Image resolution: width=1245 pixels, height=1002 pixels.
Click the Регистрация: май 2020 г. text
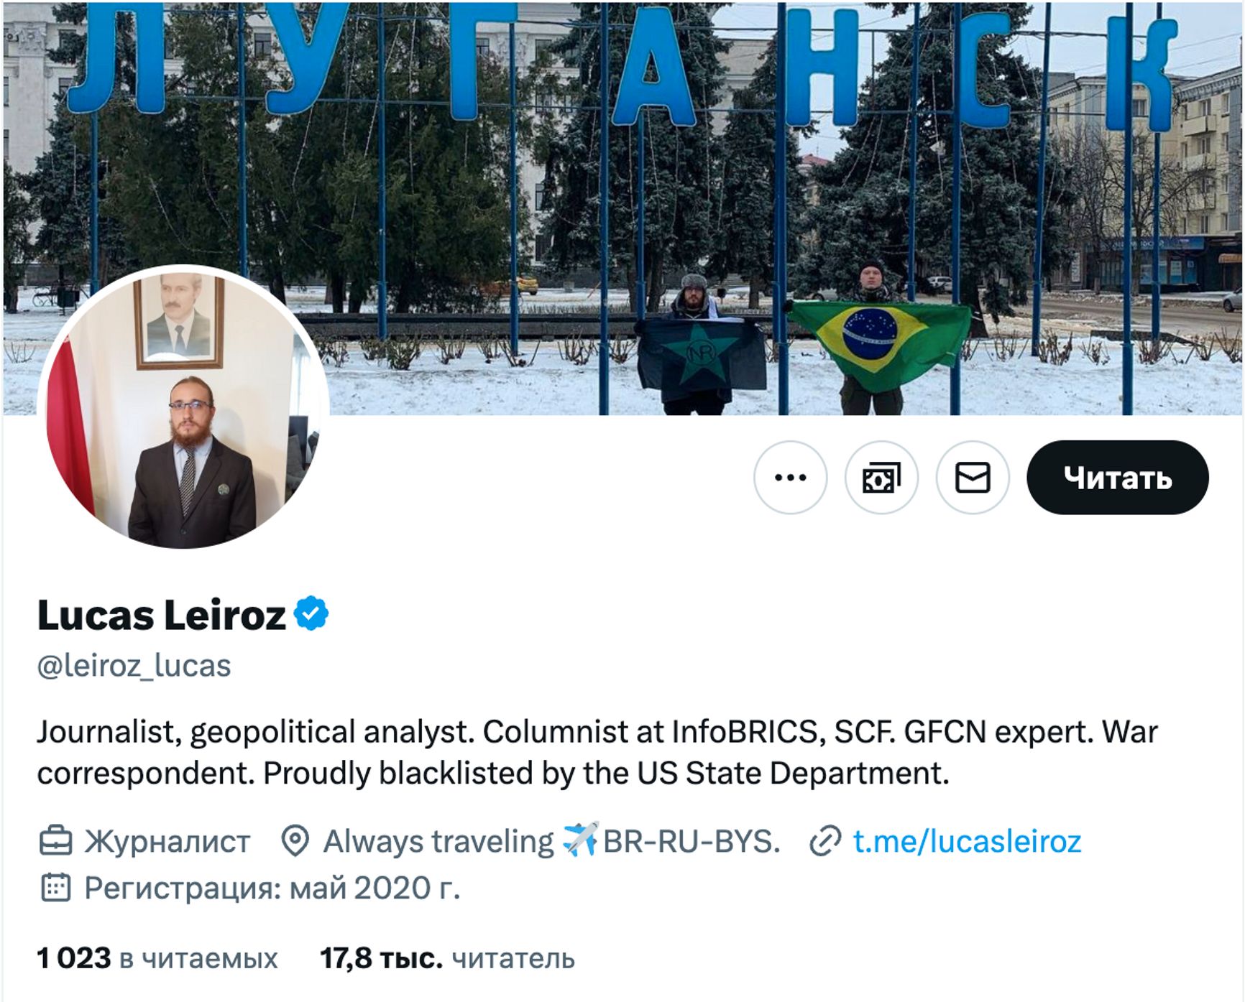[272, 889]
